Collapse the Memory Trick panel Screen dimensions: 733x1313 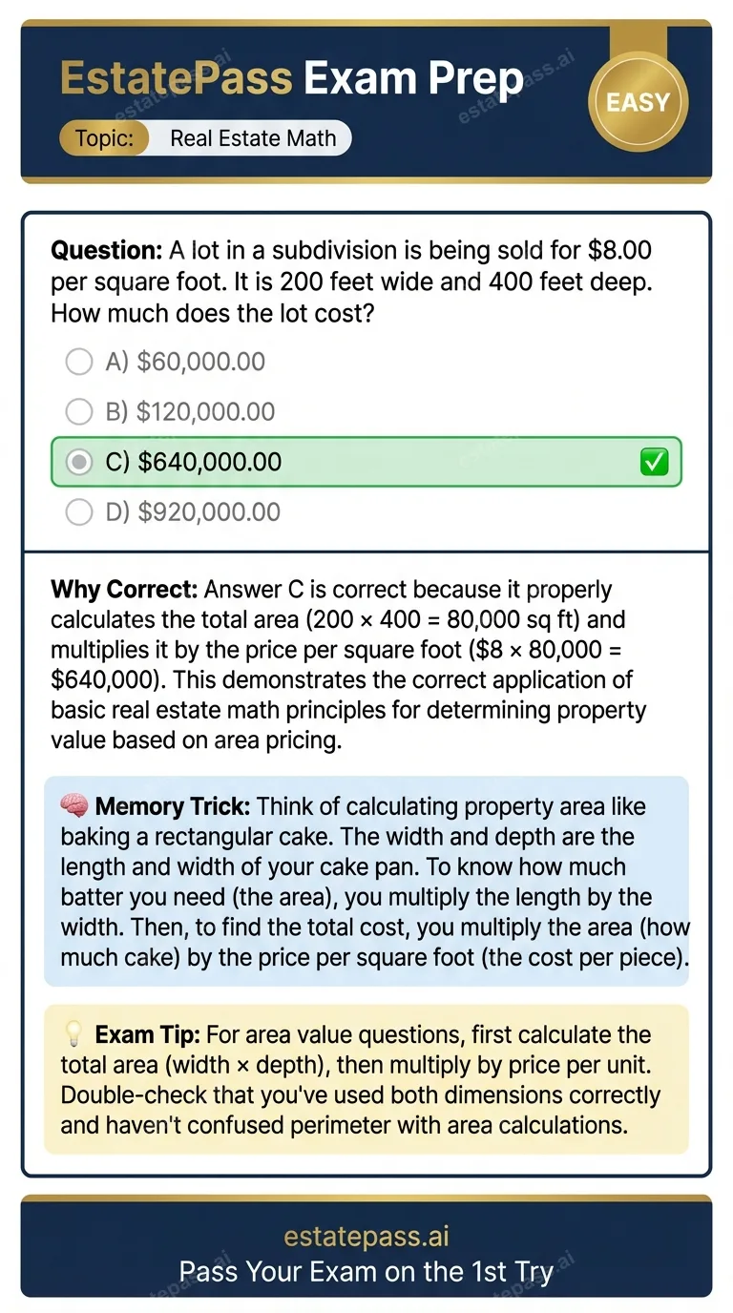[x=366, y=880]
